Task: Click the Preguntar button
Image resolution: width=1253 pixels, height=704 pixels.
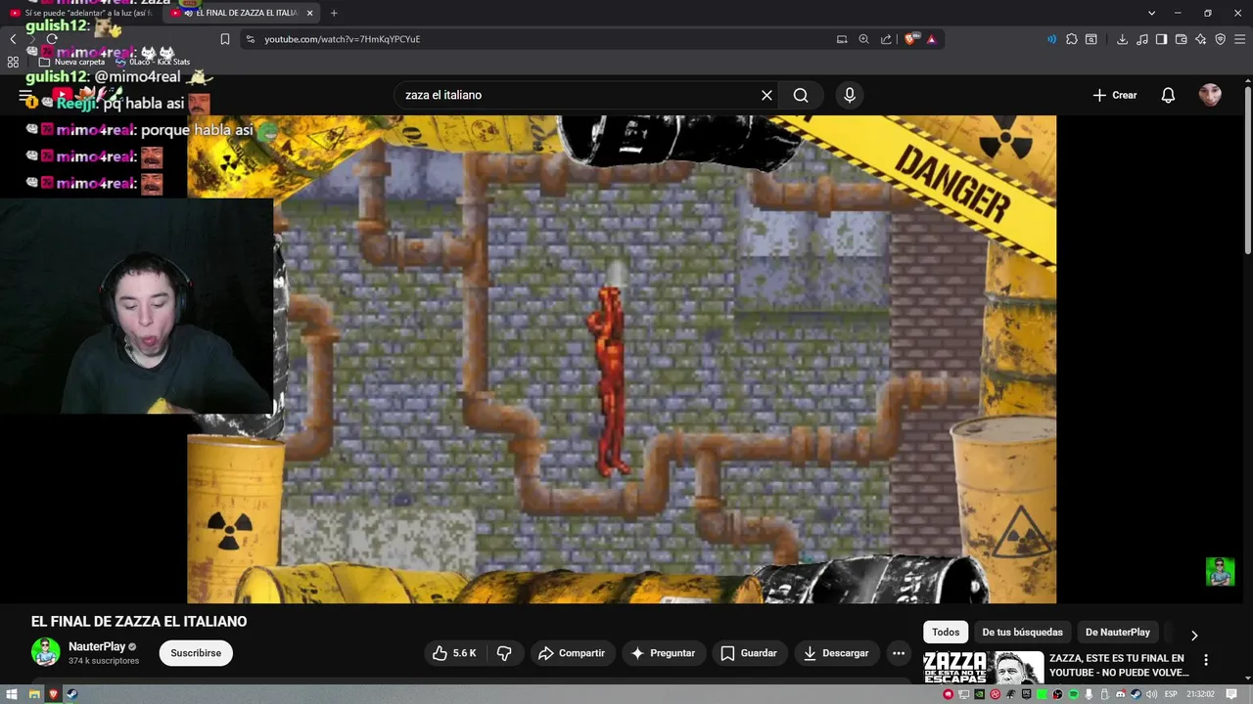Action: pyautogui.click(x=663, y=653)
